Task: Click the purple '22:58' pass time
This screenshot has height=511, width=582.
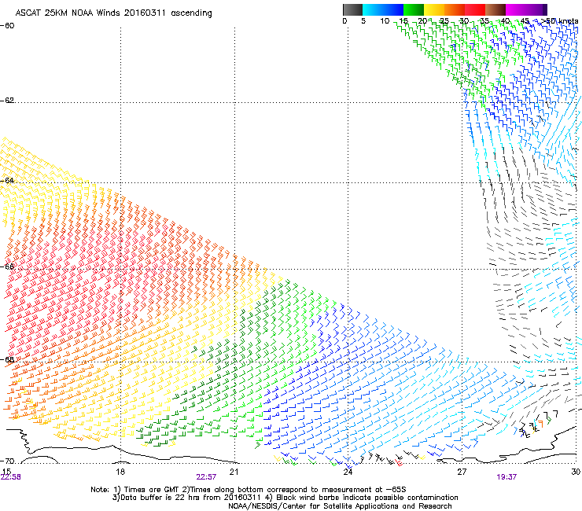Action: 11,477
